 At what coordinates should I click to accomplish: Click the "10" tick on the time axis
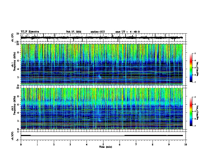pyautogui.click(x=186, y=144)
